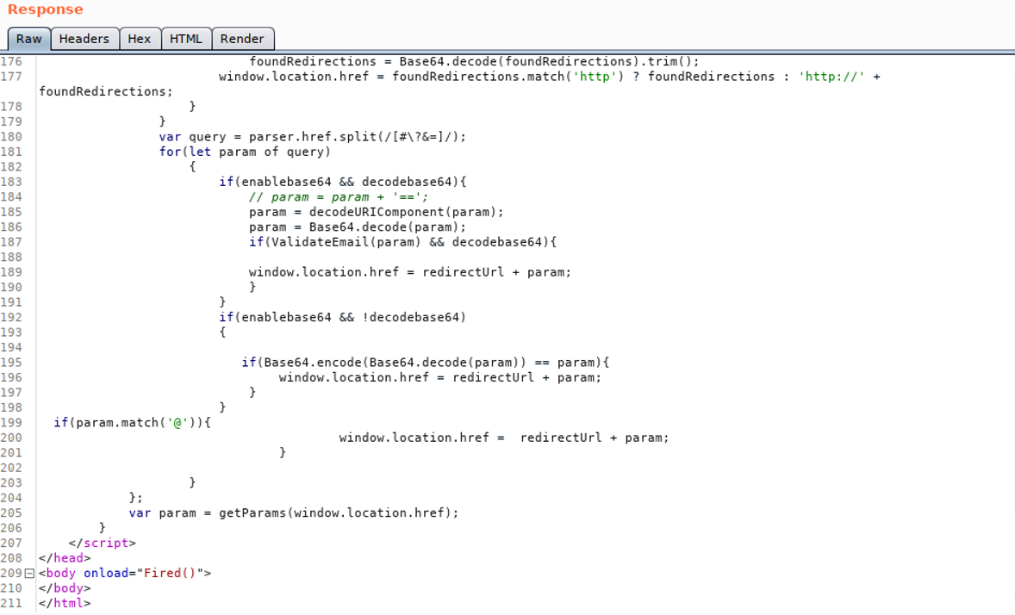Click line number 176

(11, 61)
